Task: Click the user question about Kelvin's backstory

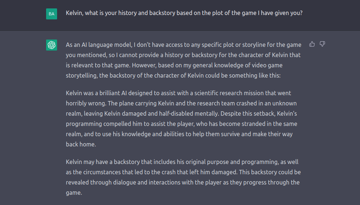Action: point(184,13)
